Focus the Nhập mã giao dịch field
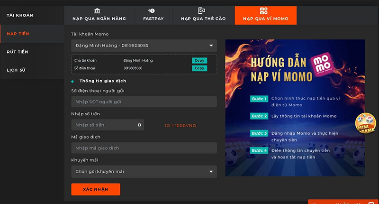 pyautogui.click(x=144, y=148)
